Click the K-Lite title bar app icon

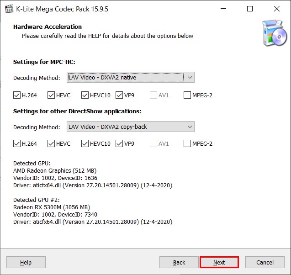point(9,9)
